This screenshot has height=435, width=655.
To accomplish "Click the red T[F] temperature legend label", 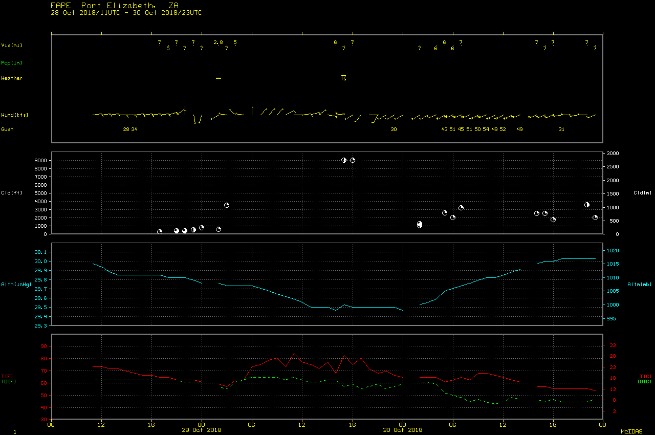I will (7, 377).
